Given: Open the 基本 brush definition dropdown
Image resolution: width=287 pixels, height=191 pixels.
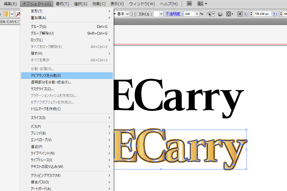Looking at the screenshot, I should (127, 14).
